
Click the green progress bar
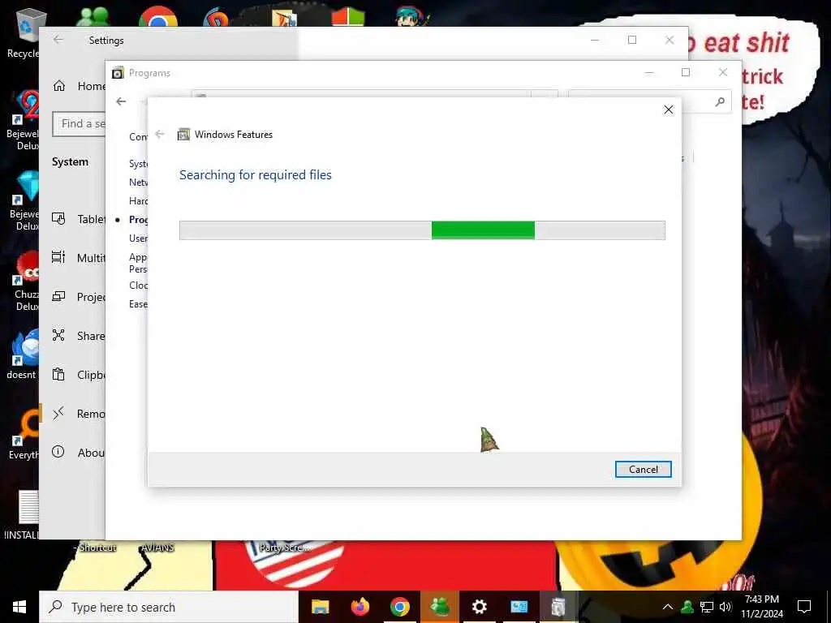(x=422, y=230)
